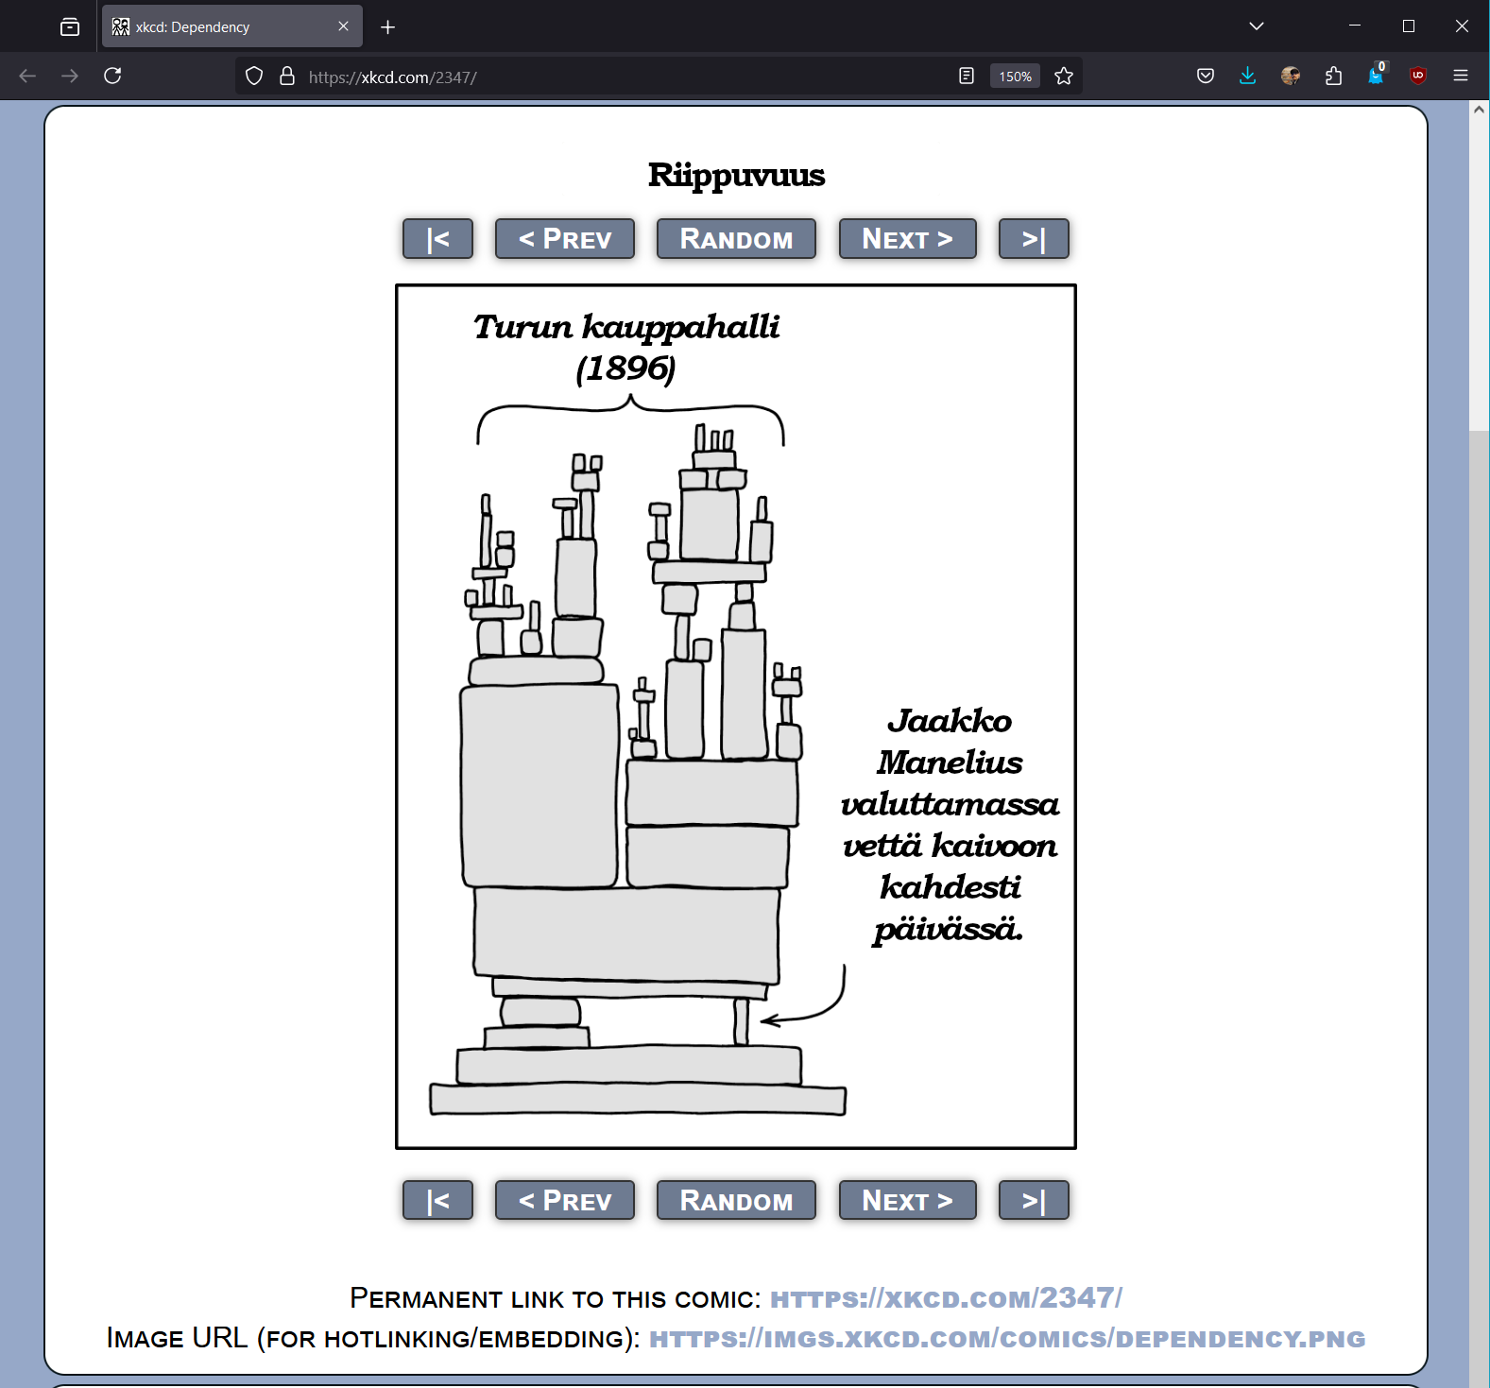Go back one page
Viewport: 1490px width, 1388px height.
(27, 76)
